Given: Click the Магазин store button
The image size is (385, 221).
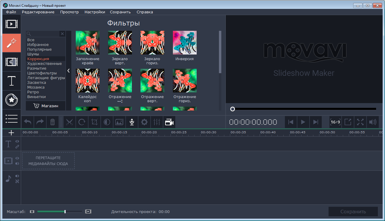Looking at the screenshot, I should tap(46, 106).
